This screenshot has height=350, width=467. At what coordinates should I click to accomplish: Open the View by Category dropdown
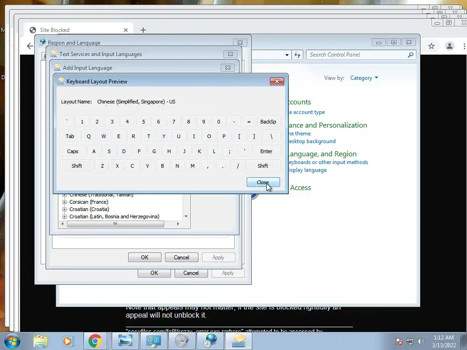[x=364, y=78]
